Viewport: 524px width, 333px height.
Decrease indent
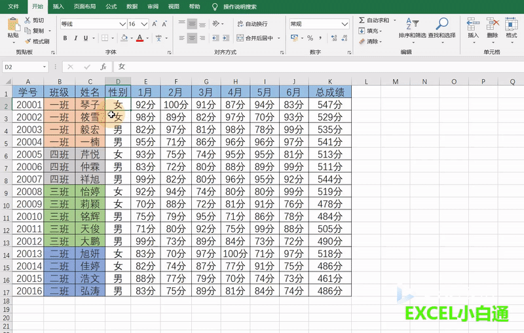216,38
